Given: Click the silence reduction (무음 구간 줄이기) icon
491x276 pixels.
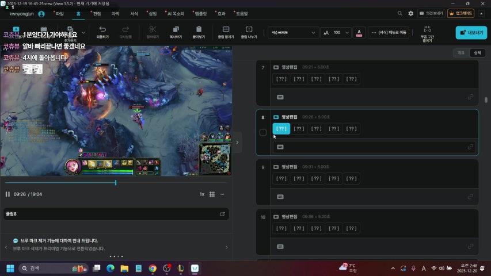Looking at the screenshot, I should pos(427,29).
